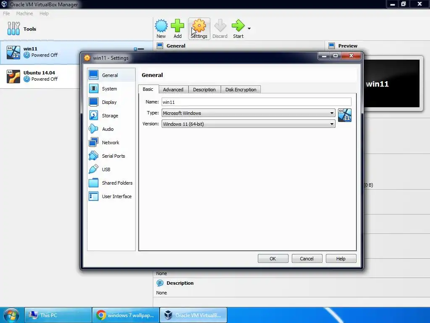Click the New machine toolbar icon
Viewport: 430px width, 323px height.
[x=161, y=26]
